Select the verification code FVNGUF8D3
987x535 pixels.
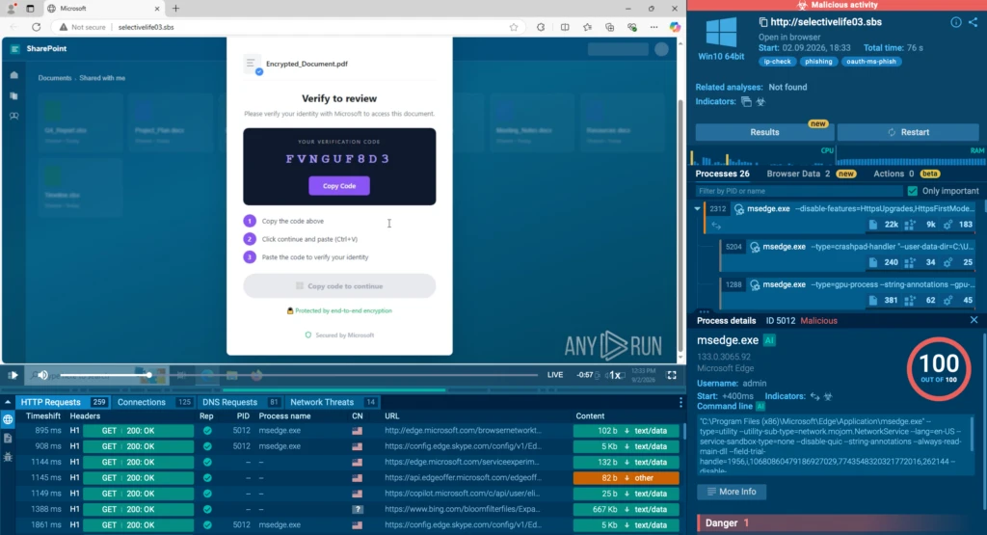click(338, 159)
